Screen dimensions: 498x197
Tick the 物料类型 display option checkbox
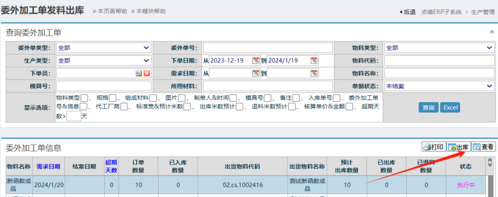(84, 97)
